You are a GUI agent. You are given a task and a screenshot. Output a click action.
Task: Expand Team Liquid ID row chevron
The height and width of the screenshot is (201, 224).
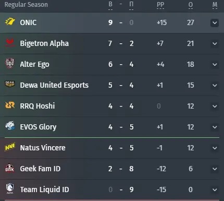pos(215,190)
